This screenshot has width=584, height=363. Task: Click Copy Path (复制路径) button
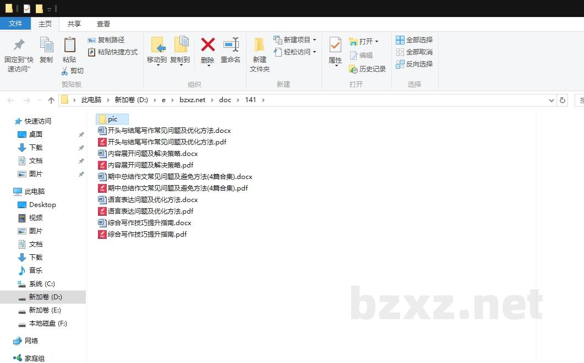point(106,40)
